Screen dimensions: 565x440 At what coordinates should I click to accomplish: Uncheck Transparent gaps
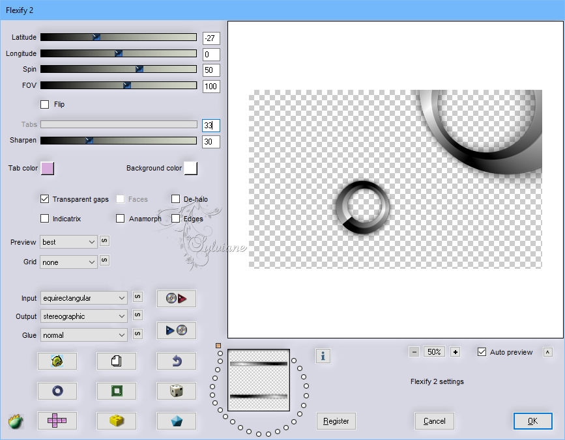(45, 199)
